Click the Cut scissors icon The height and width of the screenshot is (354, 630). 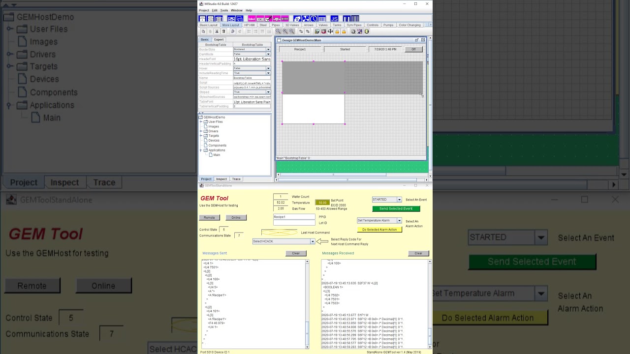coord(217,31)
